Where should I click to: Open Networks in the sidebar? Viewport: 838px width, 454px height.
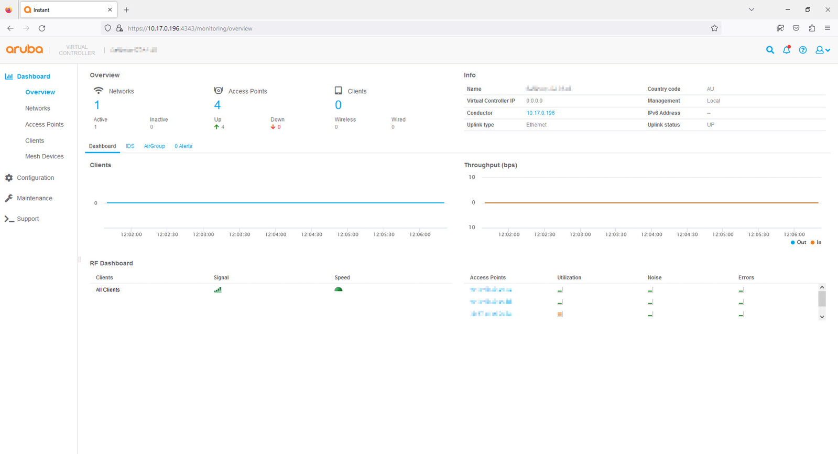pyautogui.click(x=38, y=109)
